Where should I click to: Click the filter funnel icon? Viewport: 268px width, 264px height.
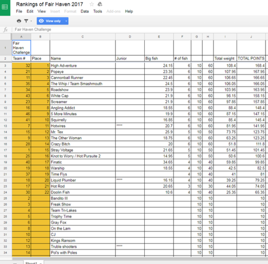(26, 21)
